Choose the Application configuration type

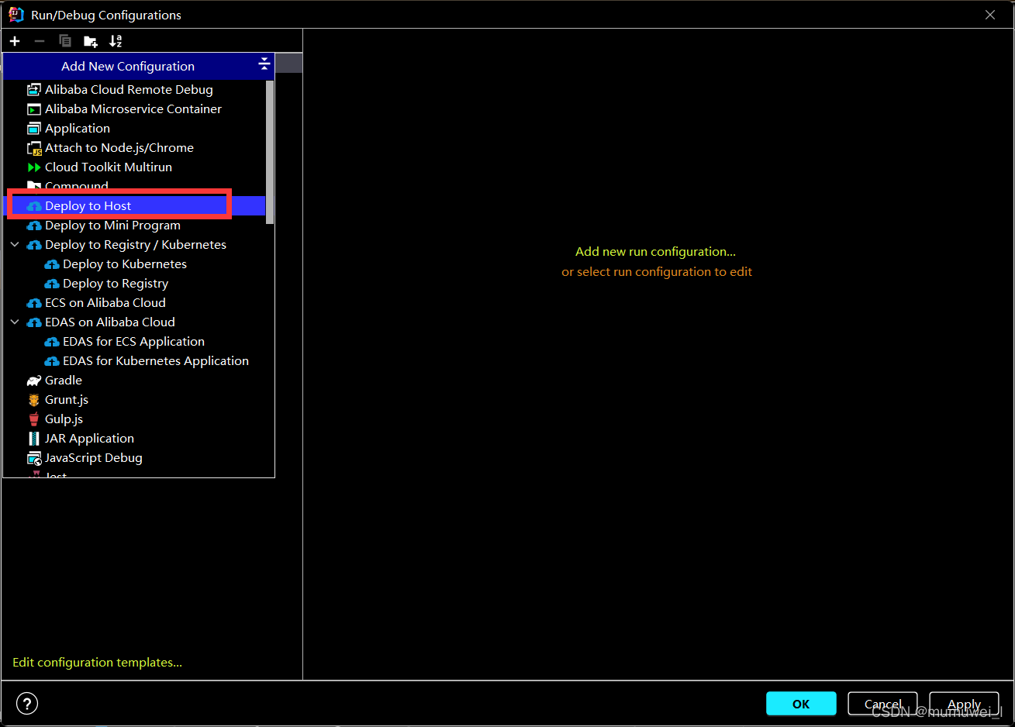(78, 129)
